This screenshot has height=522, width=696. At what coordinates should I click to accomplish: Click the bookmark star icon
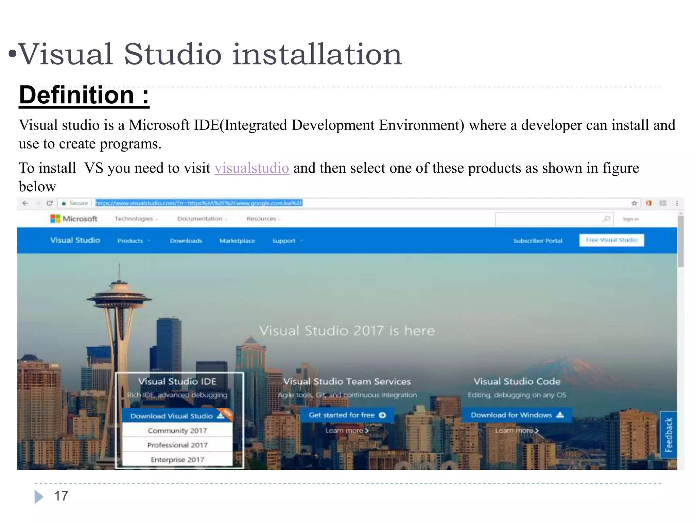pyautogui.click(x=634, y=203)
